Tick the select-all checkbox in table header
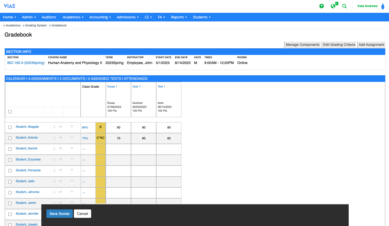Viewport: 389px width, 226px height. point(10,112)
